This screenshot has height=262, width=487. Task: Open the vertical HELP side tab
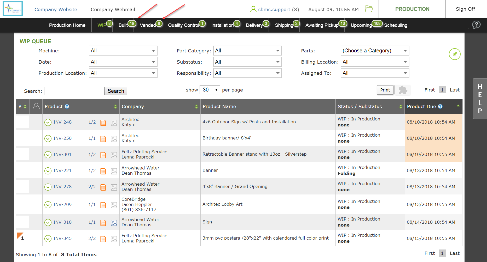[x=480, y=99]
